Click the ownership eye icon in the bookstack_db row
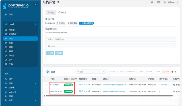 174,92
